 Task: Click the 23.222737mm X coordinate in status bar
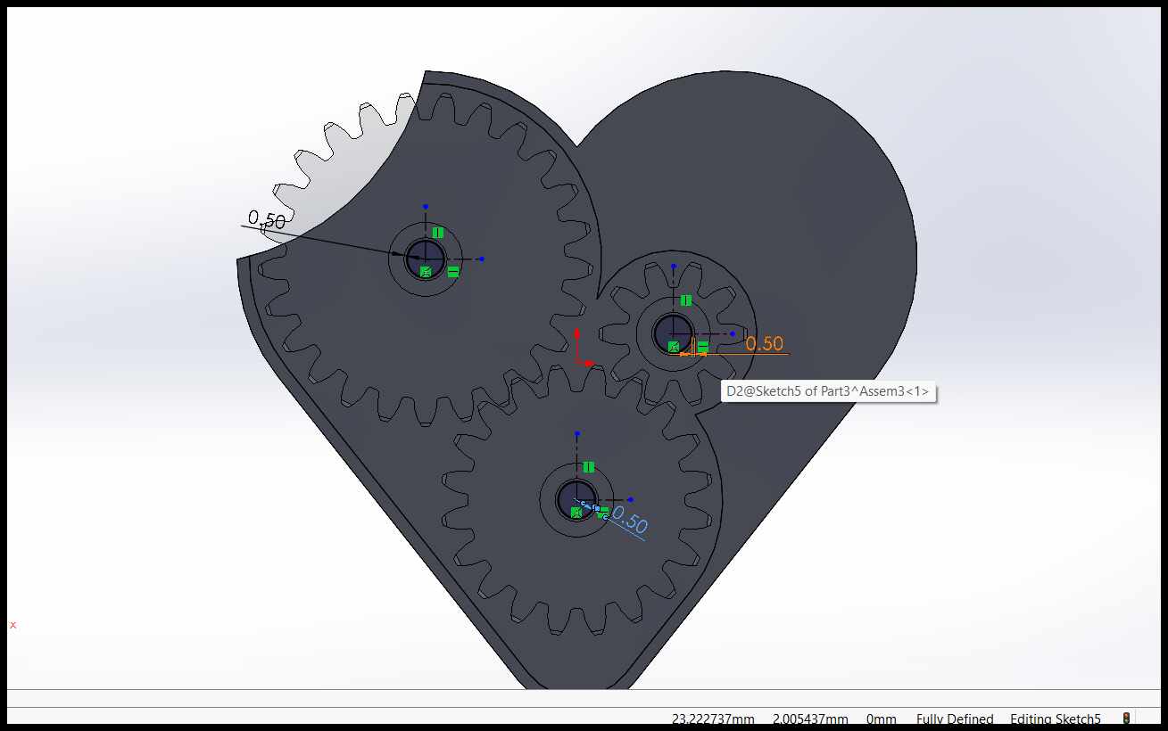tap(713, 719)
